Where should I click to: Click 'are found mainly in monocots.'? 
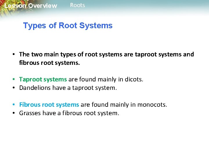124,105
